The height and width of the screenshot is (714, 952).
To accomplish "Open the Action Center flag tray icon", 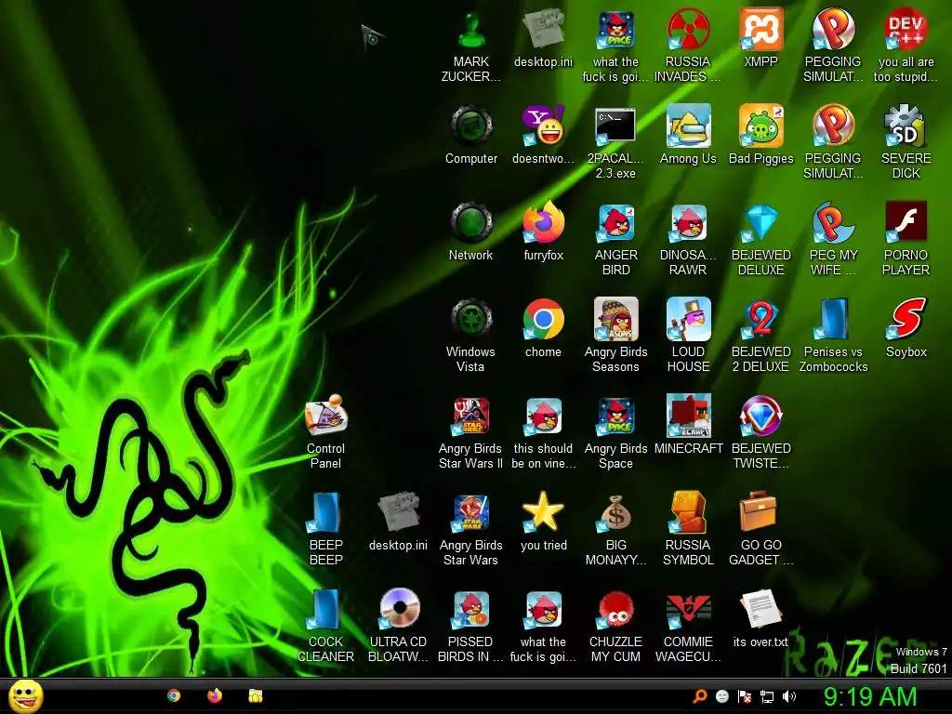I will (x=745, y=696).
